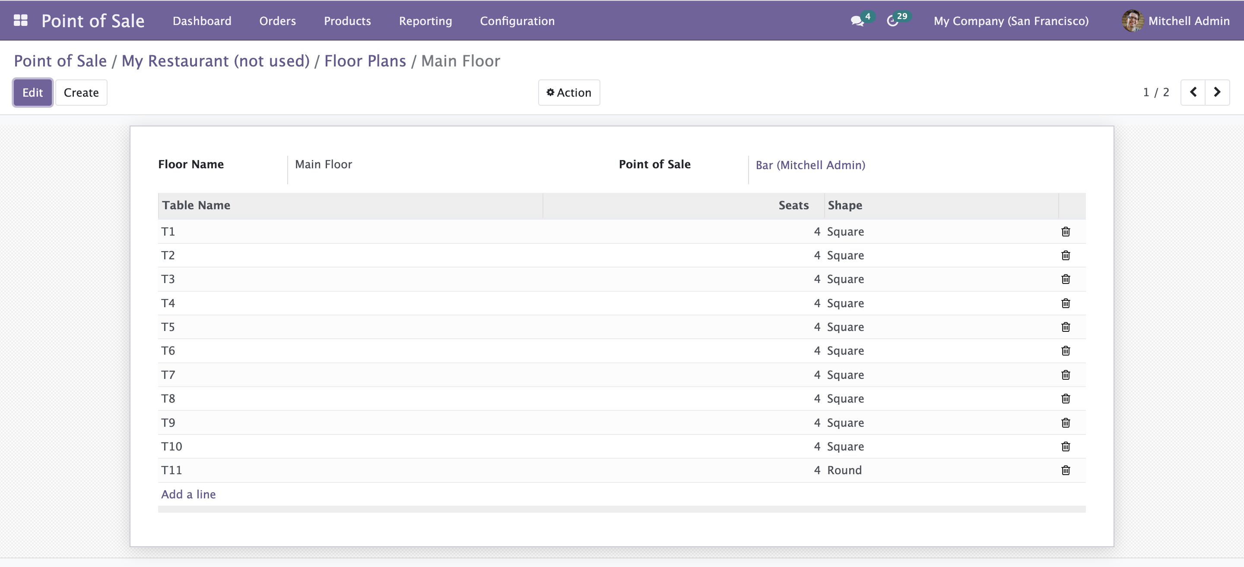The height and width of the screenshot is (567, 1244).
Task: Open the Reporting menu
Action: pyautogui.click(x=425, y=21)
